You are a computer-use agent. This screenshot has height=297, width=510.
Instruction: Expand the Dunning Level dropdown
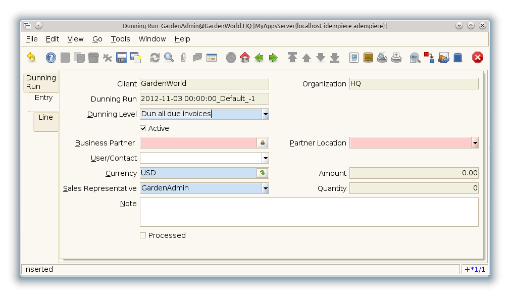click(x=265, y=114)
